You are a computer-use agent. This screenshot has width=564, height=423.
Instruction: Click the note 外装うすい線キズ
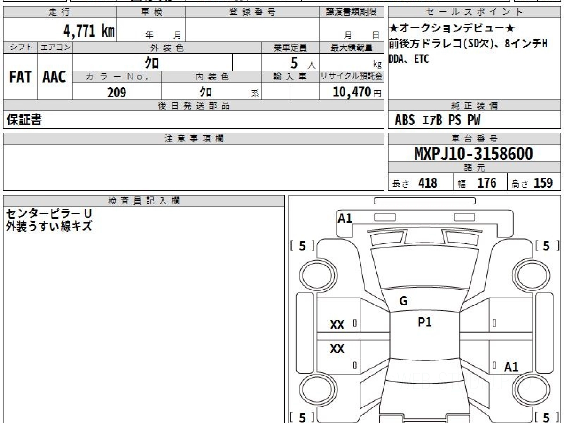[x=49, y=227]
